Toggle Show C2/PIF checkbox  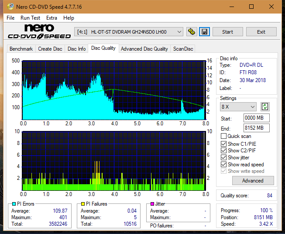click(x=223, y=151)
